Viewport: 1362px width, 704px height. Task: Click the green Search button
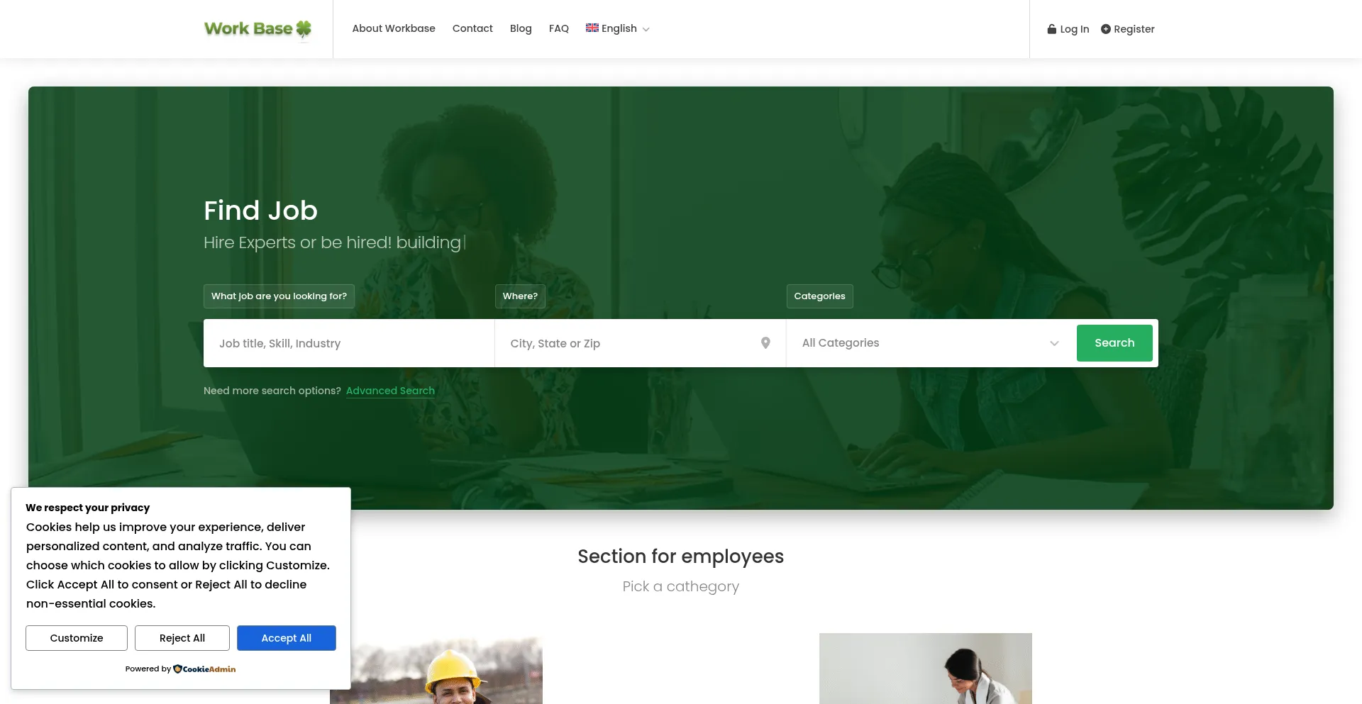1114,343
